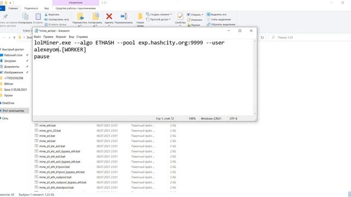Screen dimensions: 351x197
Task: Open the +77055593298 folder in the sidebar
Action: (13, 78)
